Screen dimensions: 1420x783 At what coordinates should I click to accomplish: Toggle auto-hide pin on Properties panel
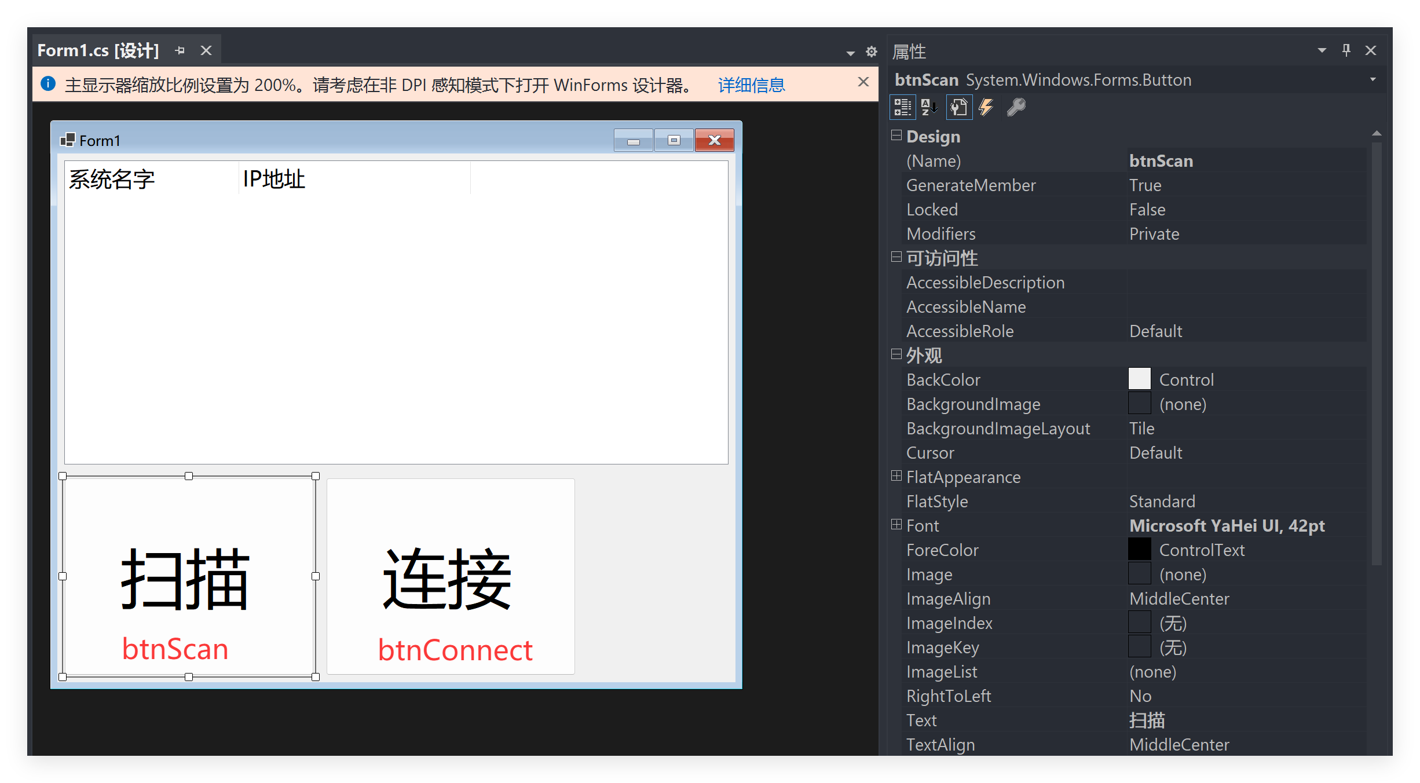1346,50
